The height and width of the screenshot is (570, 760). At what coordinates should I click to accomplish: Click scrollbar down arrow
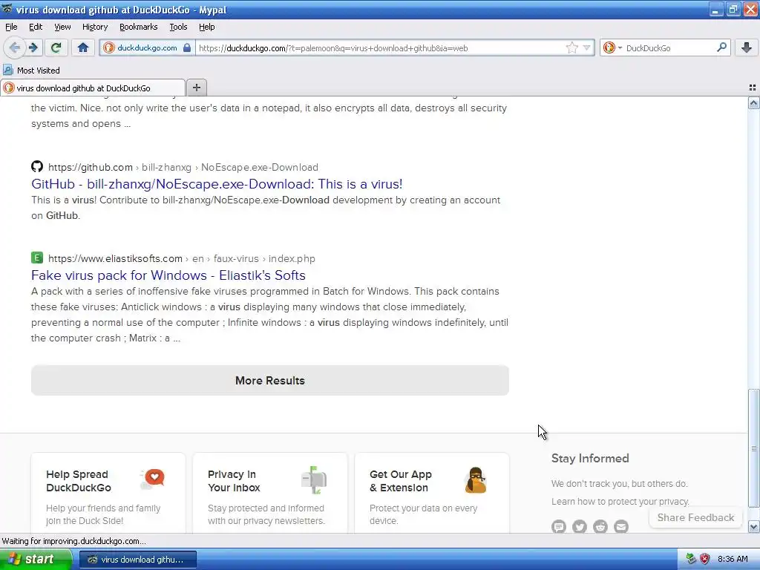point(754,526)
